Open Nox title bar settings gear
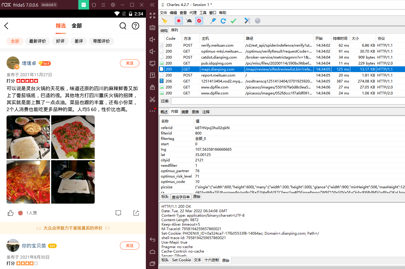The height and width of the screenshot is (269, 405). click(x=113, y=5)
